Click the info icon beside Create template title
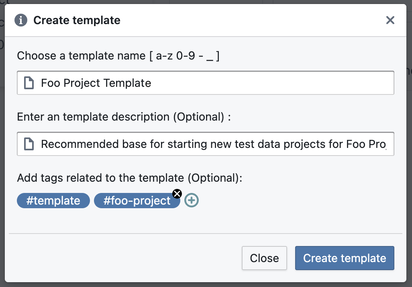 (x=21, y=20)
